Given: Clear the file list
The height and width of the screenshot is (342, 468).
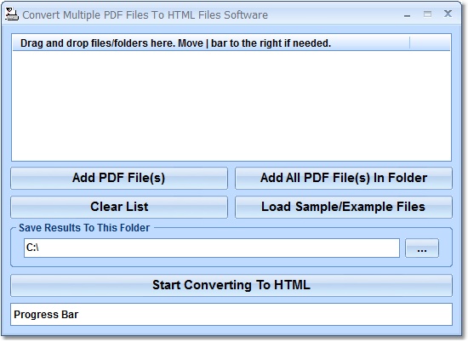Looking at the screenshot, I should (x=119, y=207).
